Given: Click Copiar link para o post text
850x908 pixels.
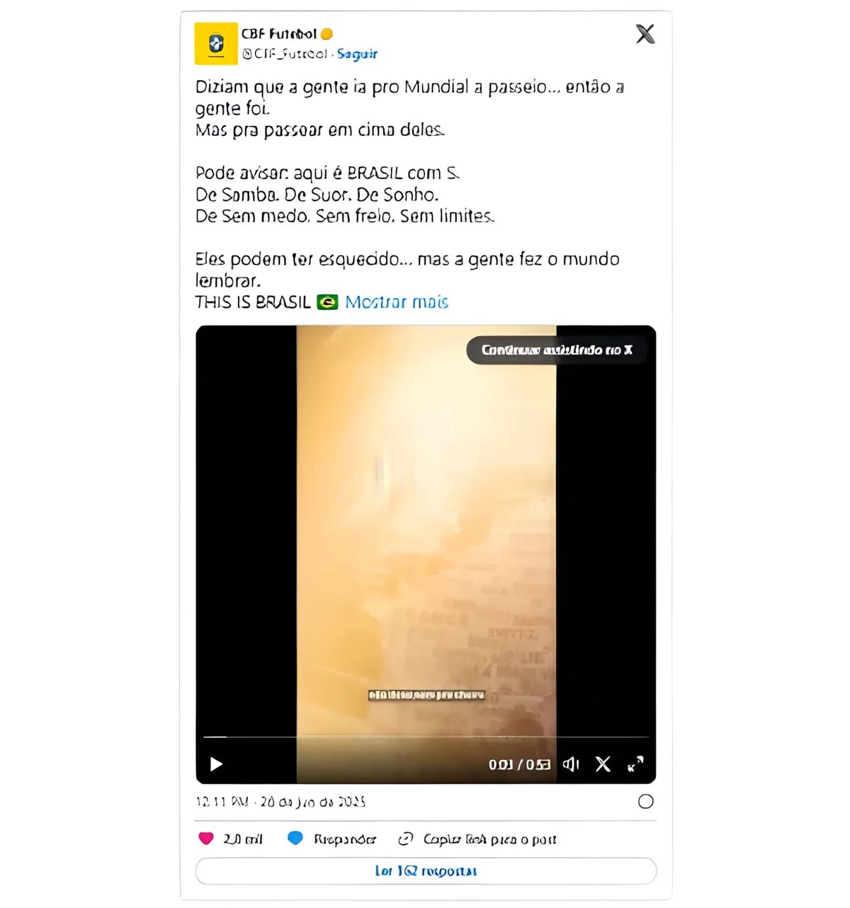Looking at the screenshot, I should [x=489, y=839].
